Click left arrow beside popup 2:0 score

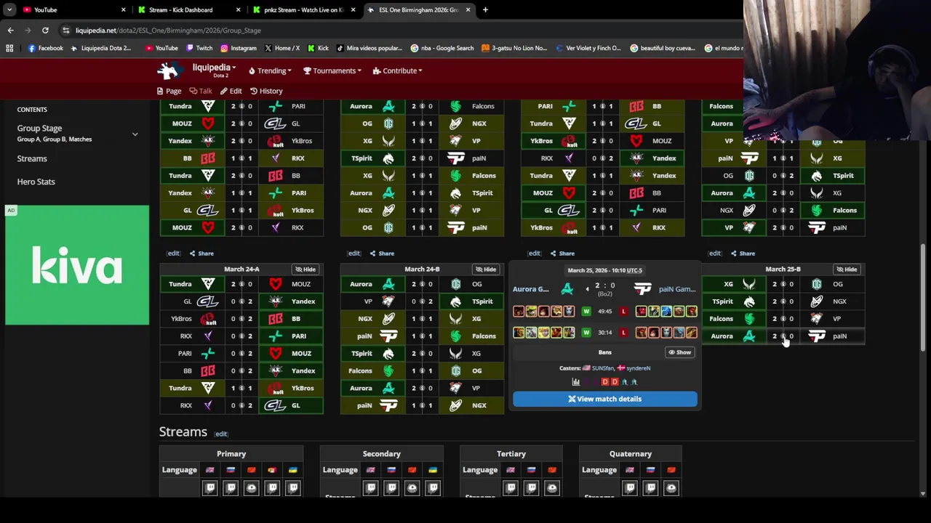pyautogui.click(x=588, y=289)
